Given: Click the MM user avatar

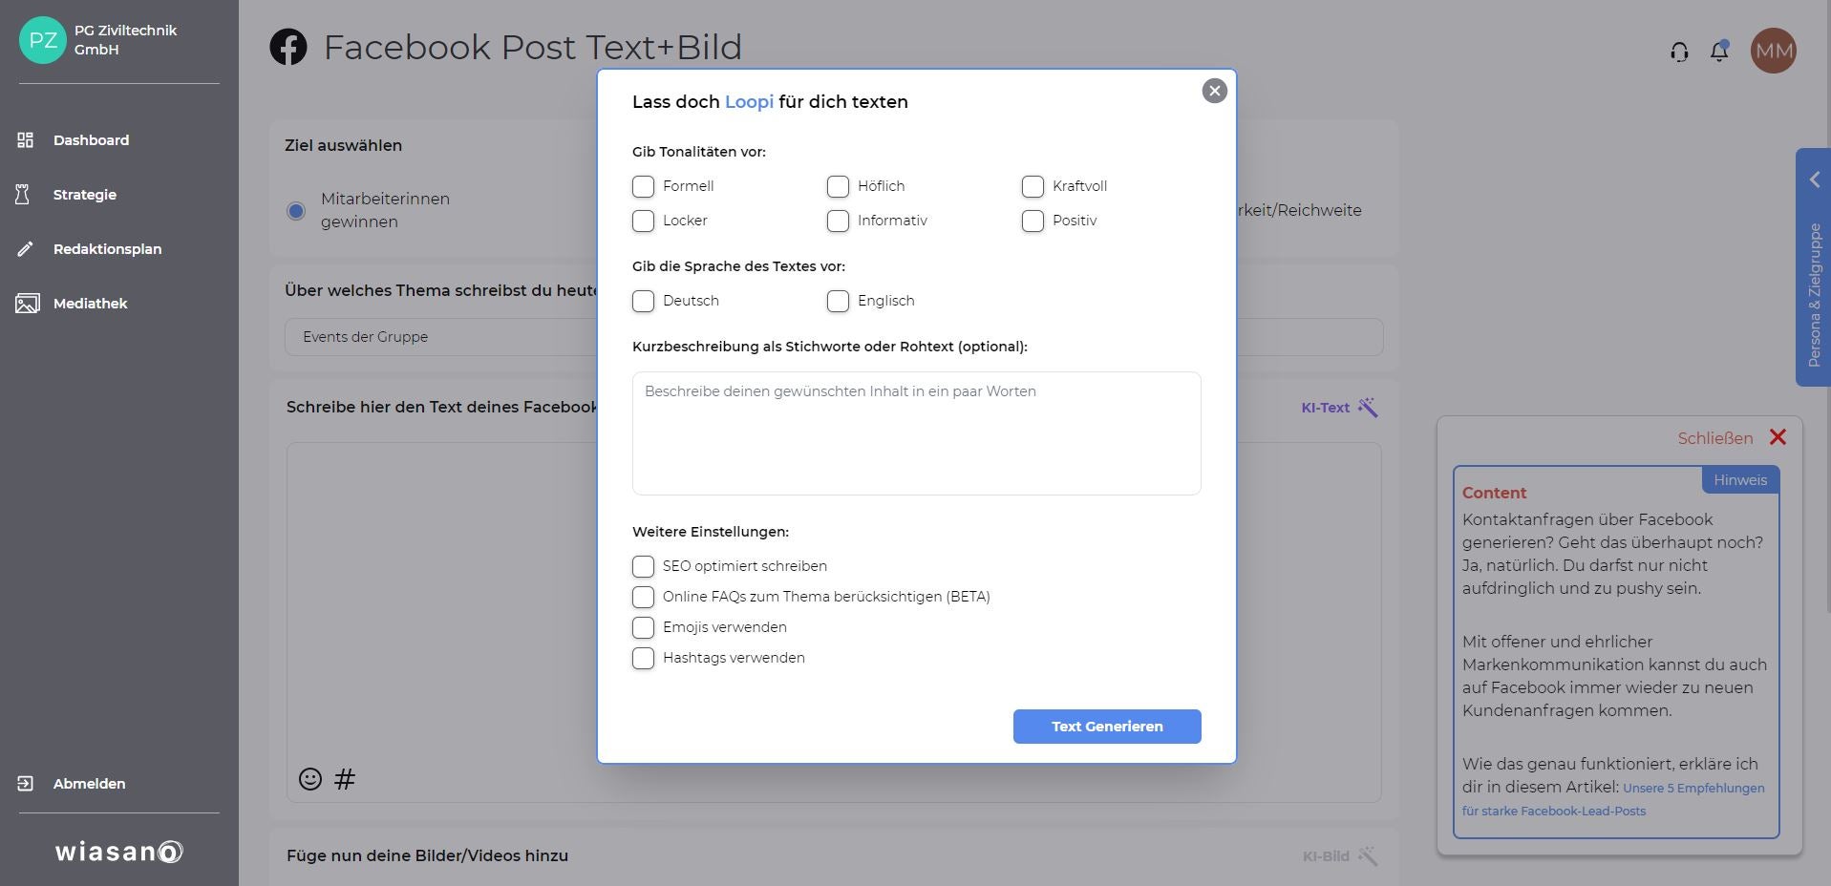Looking at the screenshot, I should pyautogui.click(x=1773, y=51).
